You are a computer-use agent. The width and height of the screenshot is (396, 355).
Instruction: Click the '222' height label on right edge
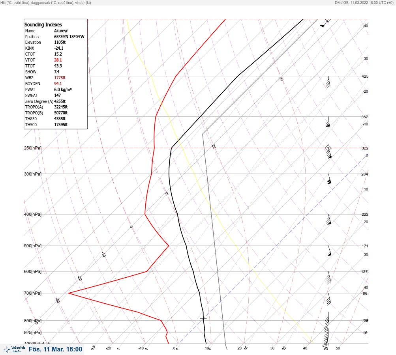click(x=365, y=215)
